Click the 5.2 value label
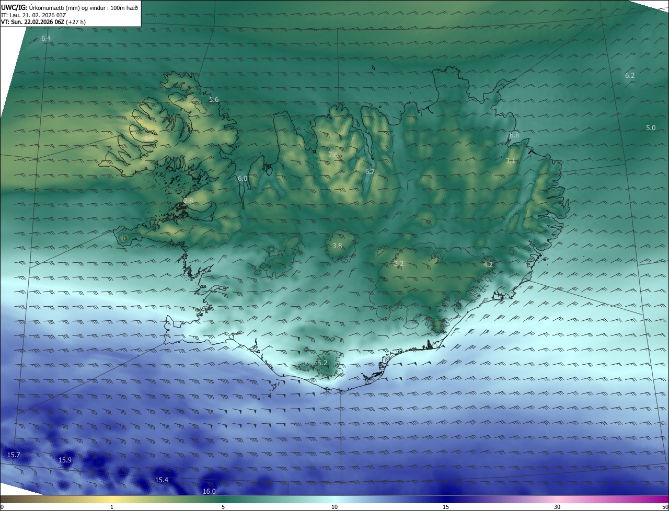Screen dimensions: 669x511 coord(322,363)
